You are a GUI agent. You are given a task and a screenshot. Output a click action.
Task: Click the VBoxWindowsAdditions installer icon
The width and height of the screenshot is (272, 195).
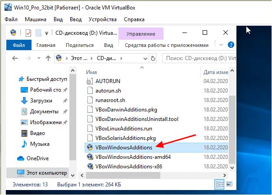[x=90, y=148]
